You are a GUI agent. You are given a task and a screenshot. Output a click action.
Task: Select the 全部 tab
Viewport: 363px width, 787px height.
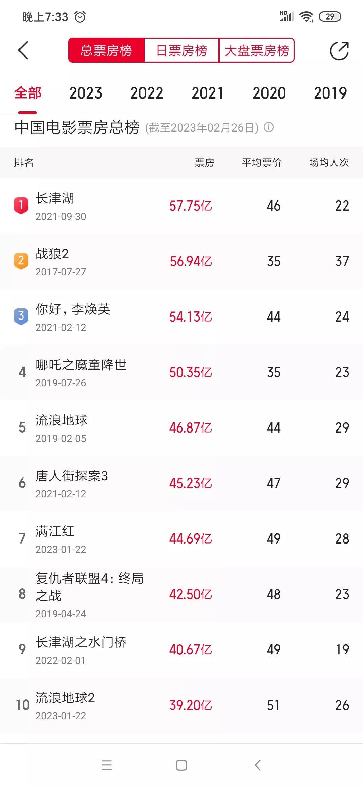(x=28, y=93)
